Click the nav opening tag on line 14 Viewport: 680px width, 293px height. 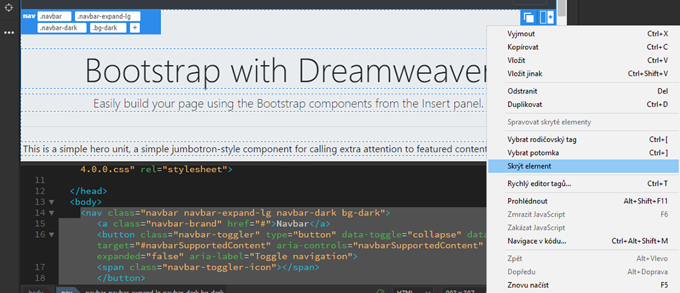point(235,213)
